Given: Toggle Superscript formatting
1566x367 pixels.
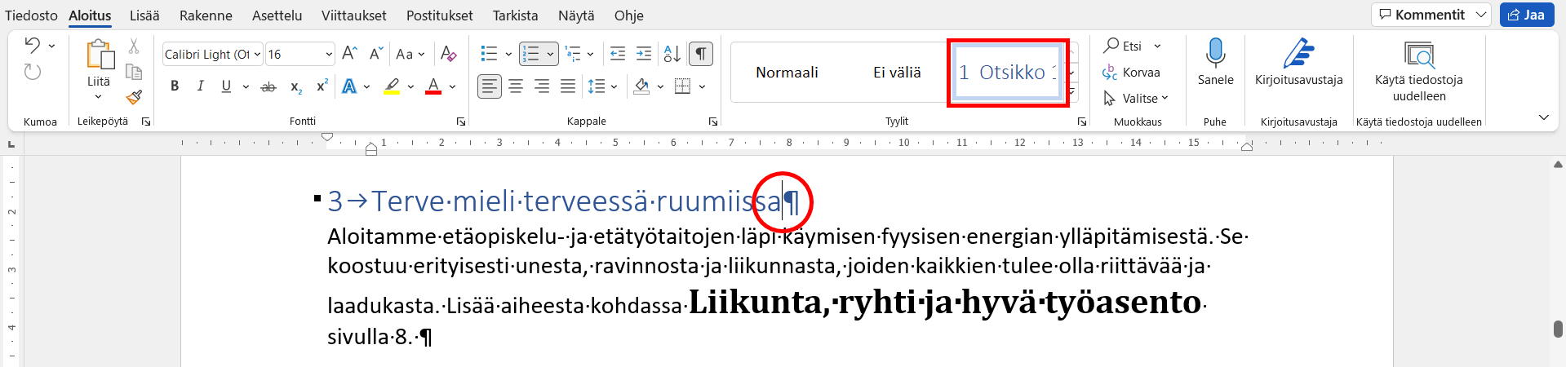Looking at the screenshot, I should (322, 86).
